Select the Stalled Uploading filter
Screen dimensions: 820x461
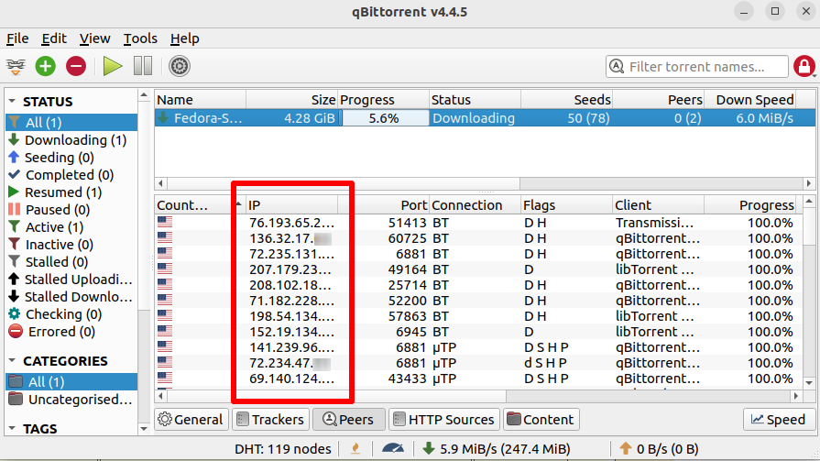coord(71,280)
